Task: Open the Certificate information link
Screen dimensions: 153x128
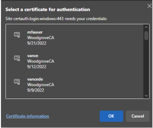Action: pyautogui.click(x=28, y=116)
